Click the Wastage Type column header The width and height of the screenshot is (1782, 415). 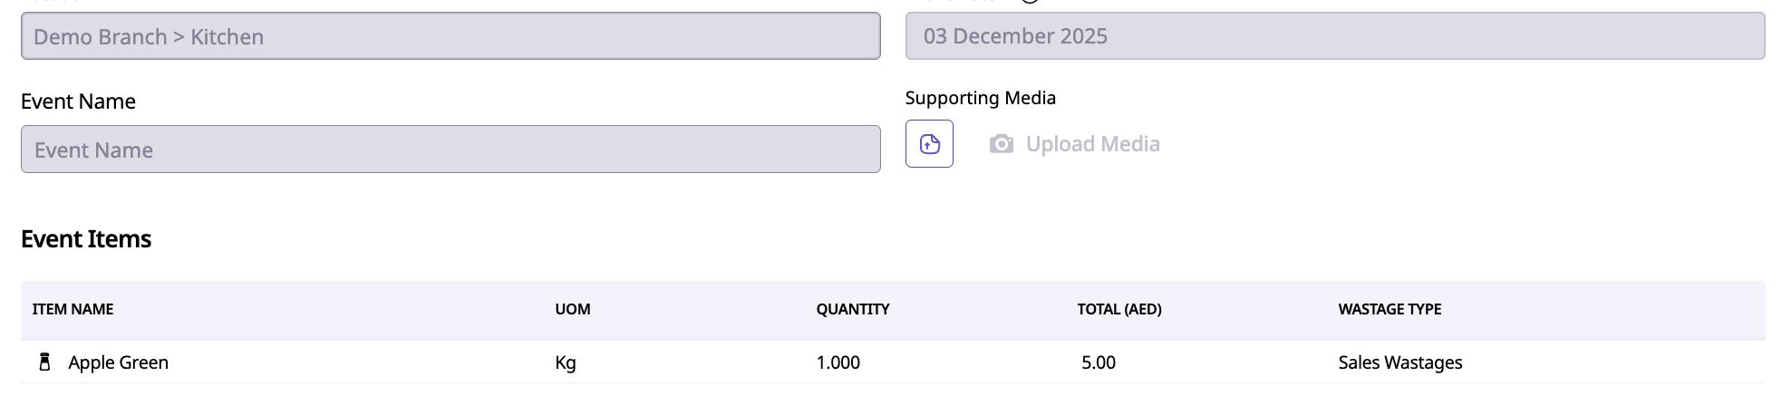(x=1390, y=309)
